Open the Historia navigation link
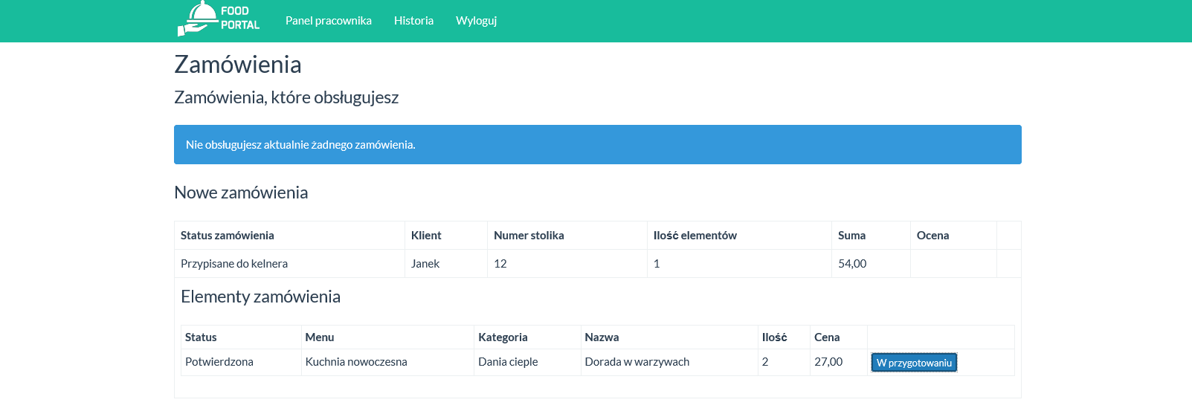1192x414 pixels. [413, 21]
